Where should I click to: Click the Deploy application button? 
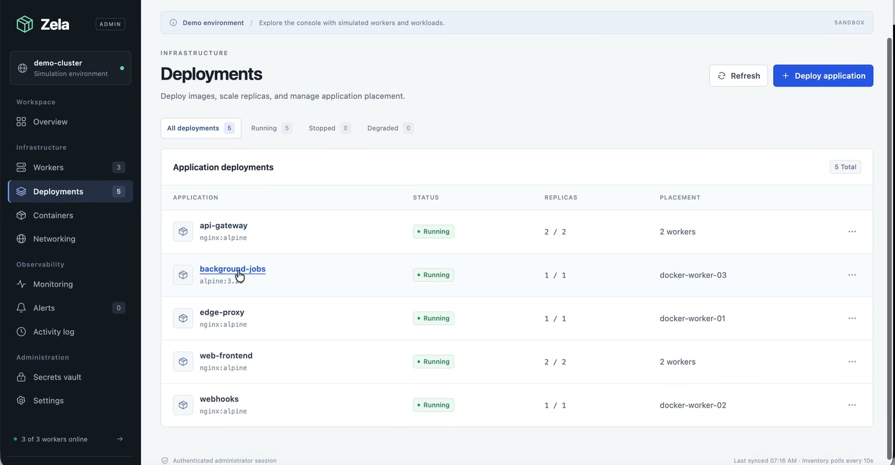[823, 76]
